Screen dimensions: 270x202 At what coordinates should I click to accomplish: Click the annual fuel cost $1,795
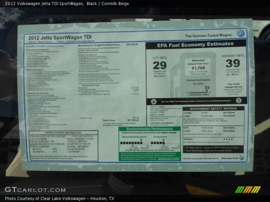198,68
